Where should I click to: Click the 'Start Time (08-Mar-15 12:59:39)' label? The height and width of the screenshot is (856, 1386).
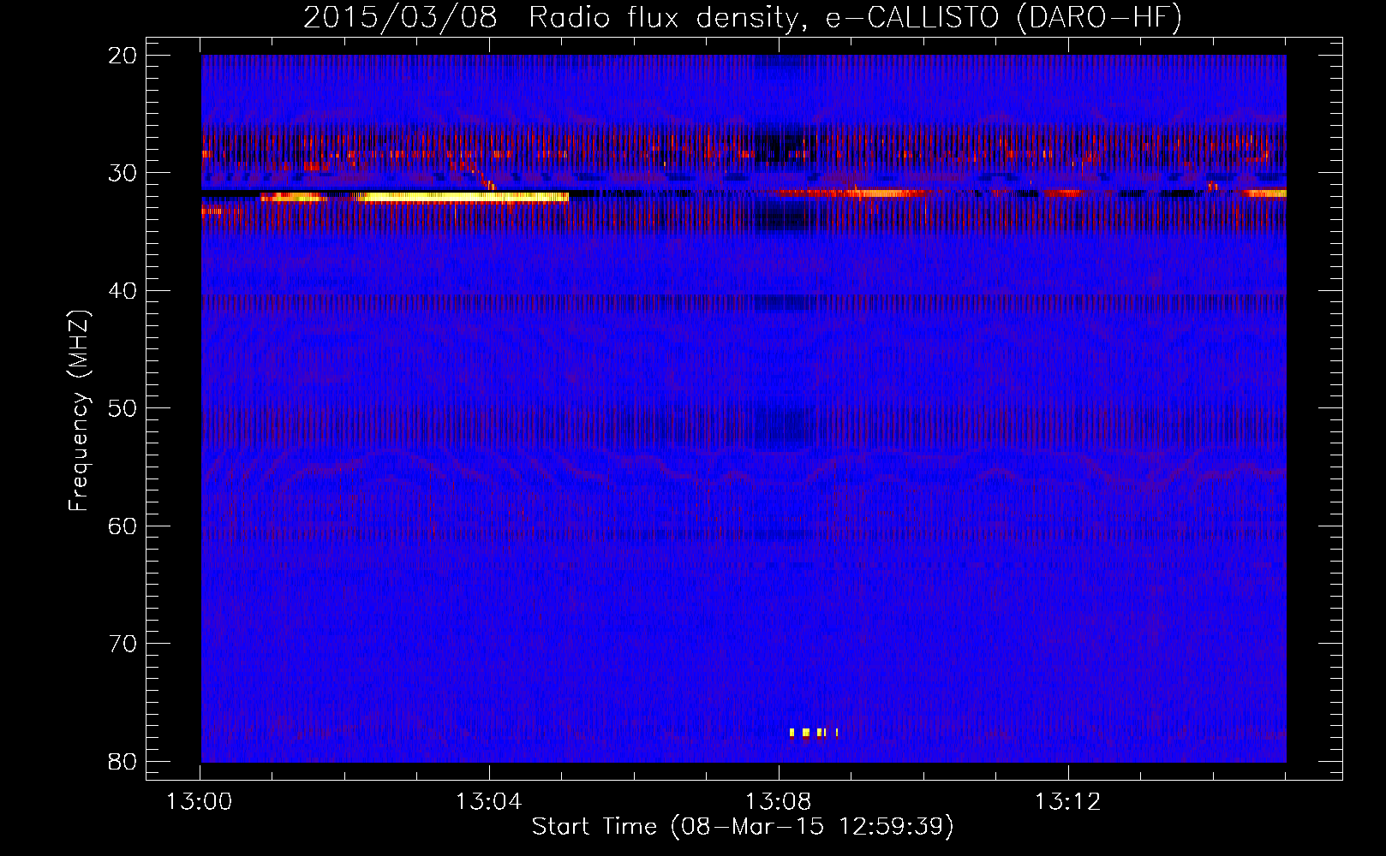pos(743,827)
